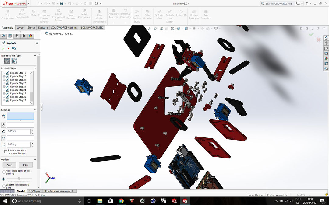Open View Settings monitor icon

pos(216,29)
